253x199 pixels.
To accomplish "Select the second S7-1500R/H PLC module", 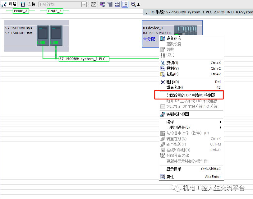I will pyautogui.click(x=56, y=36).
